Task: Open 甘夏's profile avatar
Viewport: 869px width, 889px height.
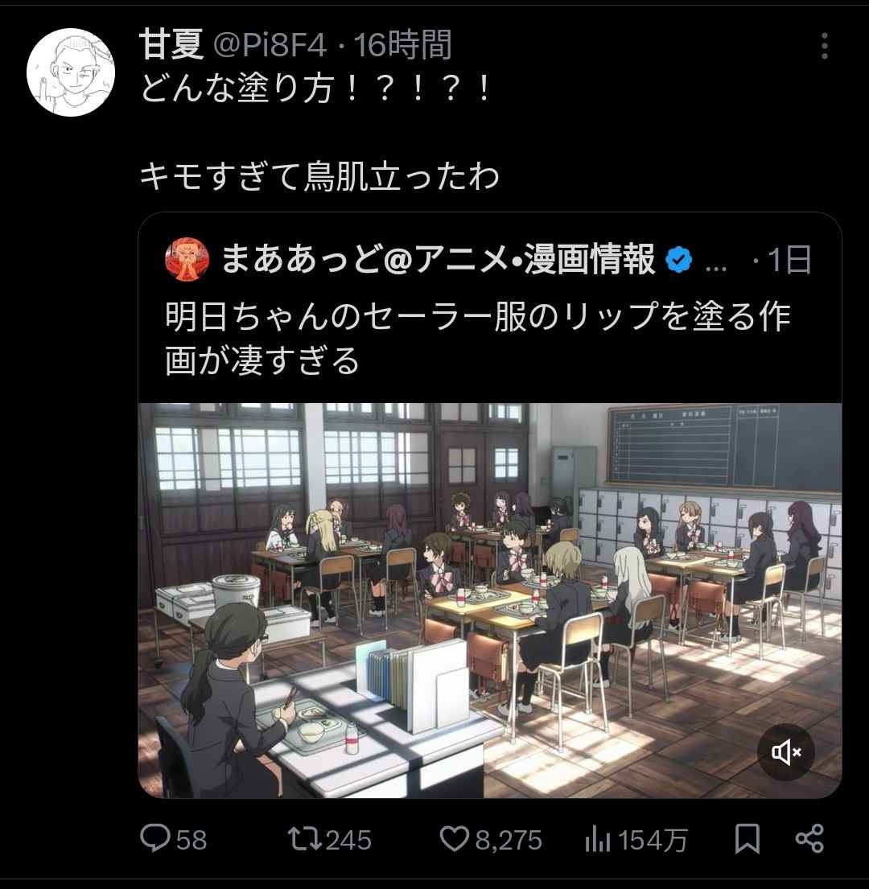Action: [x=71, y=72]
